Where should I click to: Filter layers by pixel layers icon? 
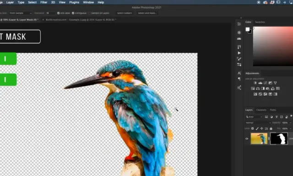click(x=266, y=117)
